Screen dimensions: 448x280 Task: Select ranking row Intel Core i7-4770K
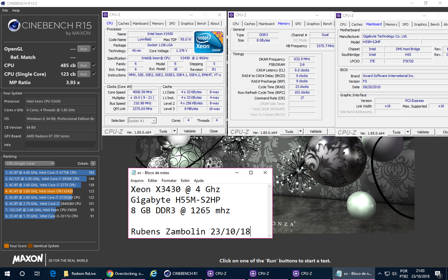(50, 172)
